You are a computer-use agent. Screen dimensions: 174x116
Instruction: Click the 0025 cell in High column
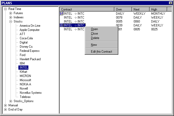click(154, 29)
